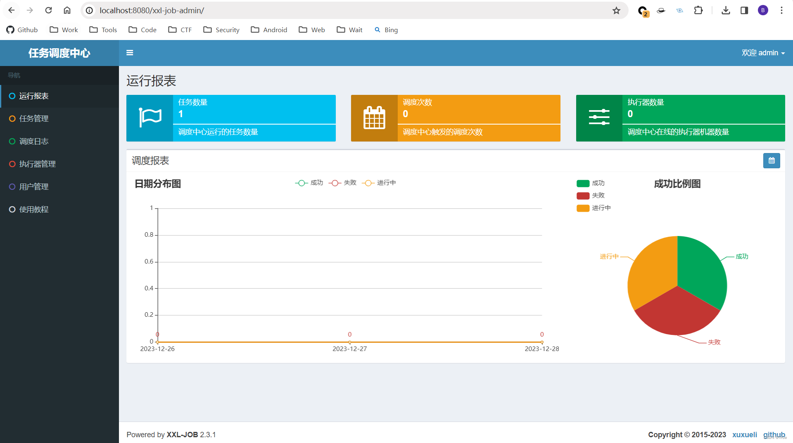
Task: Open the Chrome three-dot menu
Action: (781, 10)
